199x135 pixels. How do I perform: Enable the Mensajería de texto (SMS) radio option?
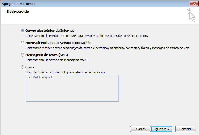point(22,55)
